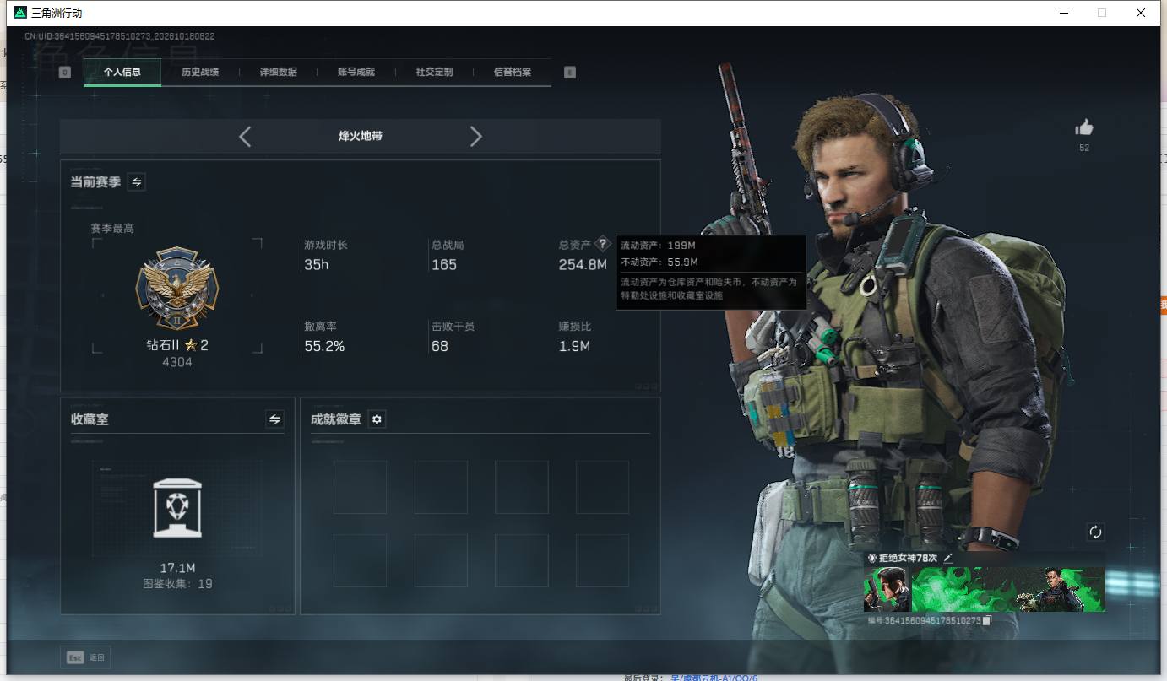Select the 账号成就 tab

pos(356,73)
